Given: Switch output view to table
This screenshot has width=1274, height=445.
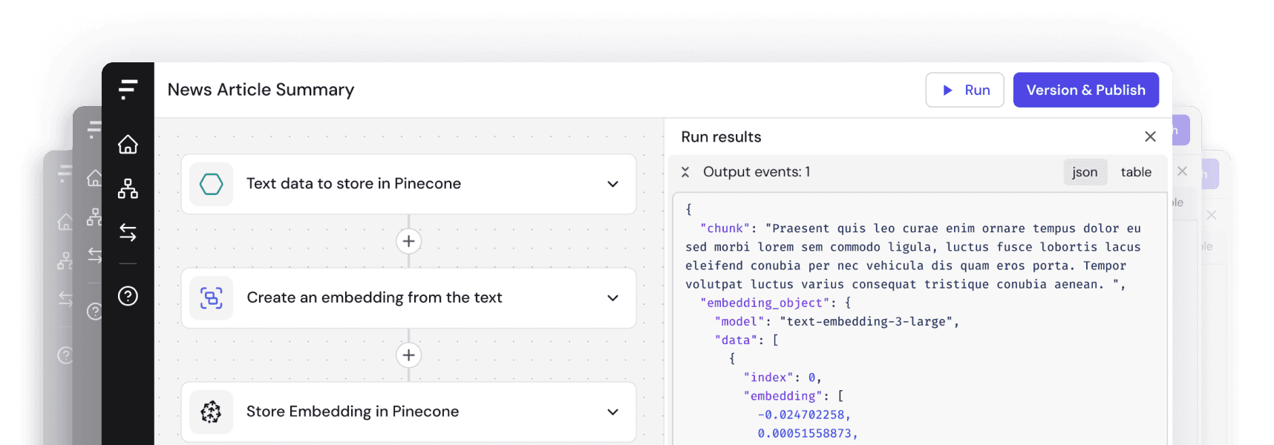Looking at the screenshot, I should coord(1136,172).
